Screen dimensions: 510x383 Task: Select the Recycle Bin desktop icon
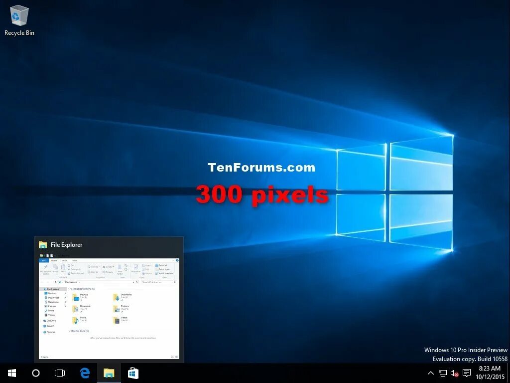19,20
